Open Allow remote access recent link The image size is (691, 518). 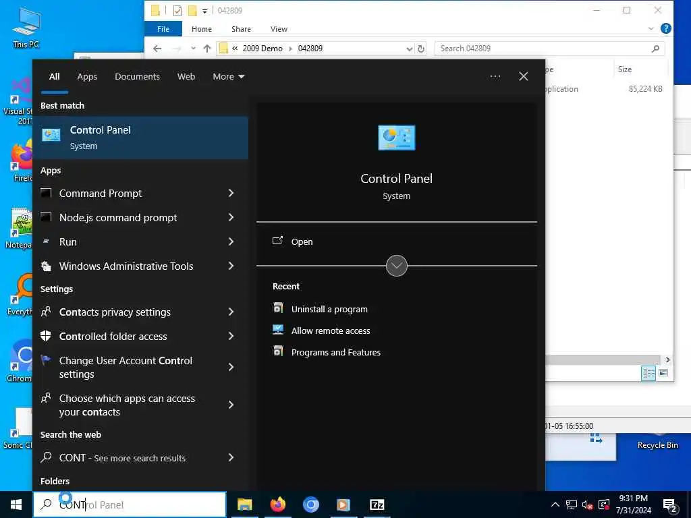click(331, 330)
